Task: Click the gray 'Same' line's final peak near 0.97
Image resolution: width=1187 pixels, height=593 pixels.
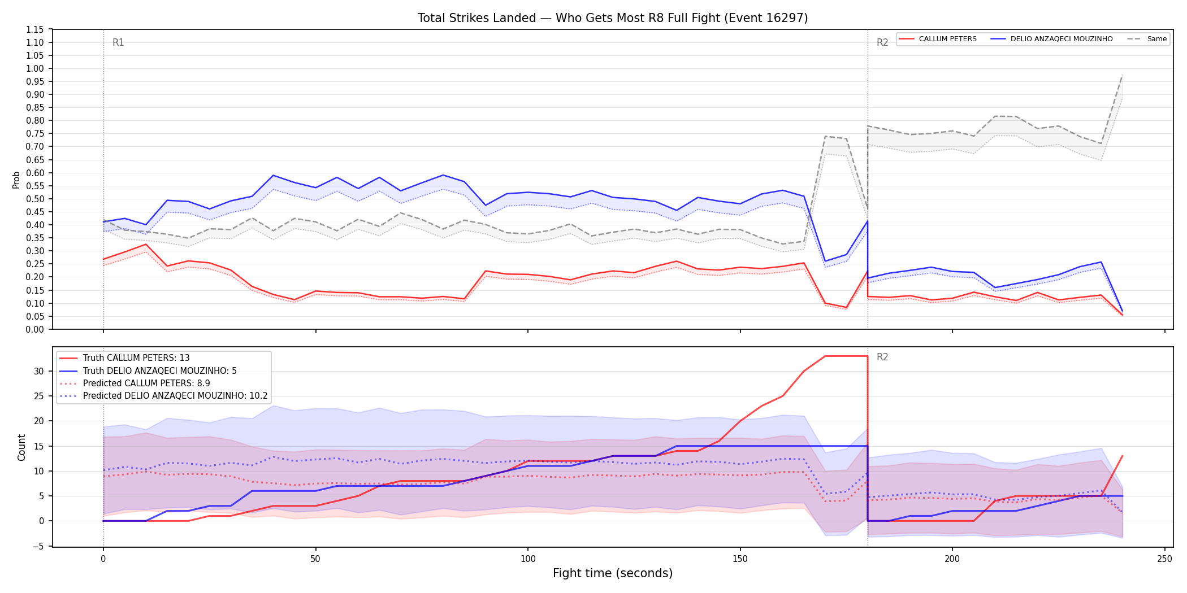Action: pos(1122,75)
